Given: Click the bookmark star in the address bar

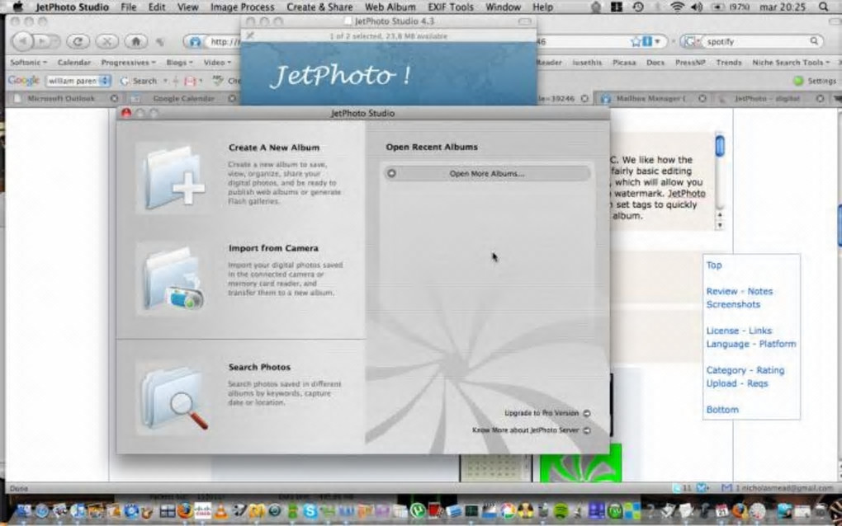Looking at the screenshot, I should pyautogui.click(x=636, y=41).
